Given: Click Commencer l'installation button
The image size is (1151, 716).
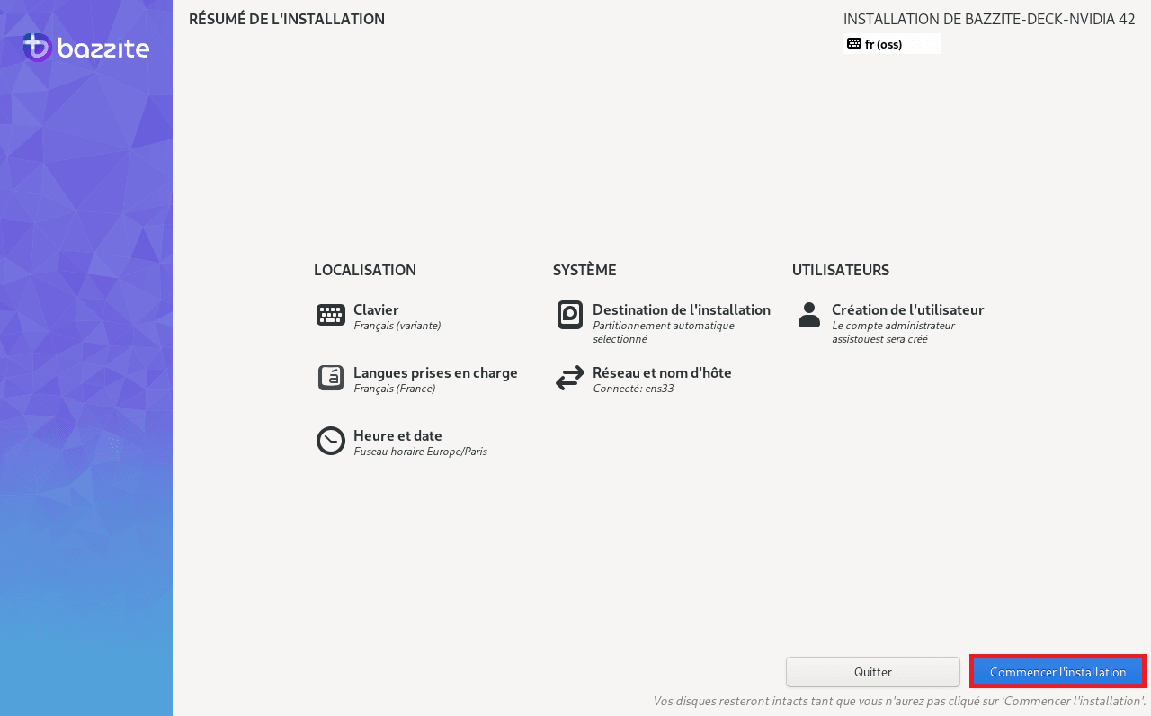Looking at the screenshot, I should click(1057, 672).
